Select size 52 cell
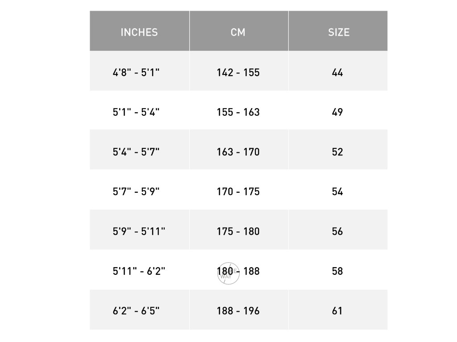457x342 pixels. point(338,150)
